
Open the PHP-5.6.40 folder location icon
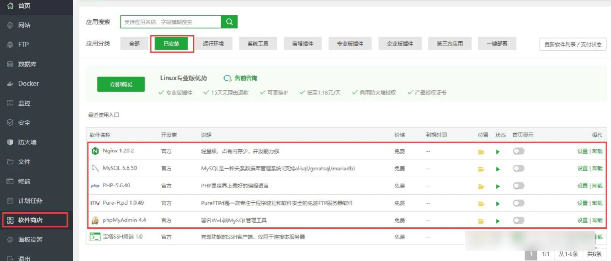(x=481, y=186)
